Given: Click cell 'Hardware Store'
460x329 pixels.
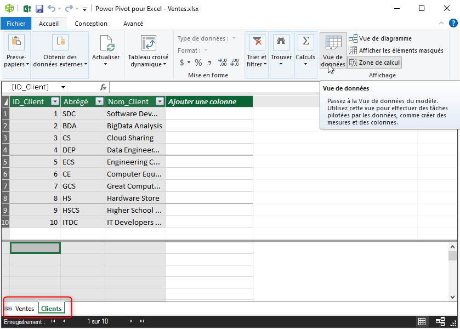Looking at the screenshot, I should point(135,198).
